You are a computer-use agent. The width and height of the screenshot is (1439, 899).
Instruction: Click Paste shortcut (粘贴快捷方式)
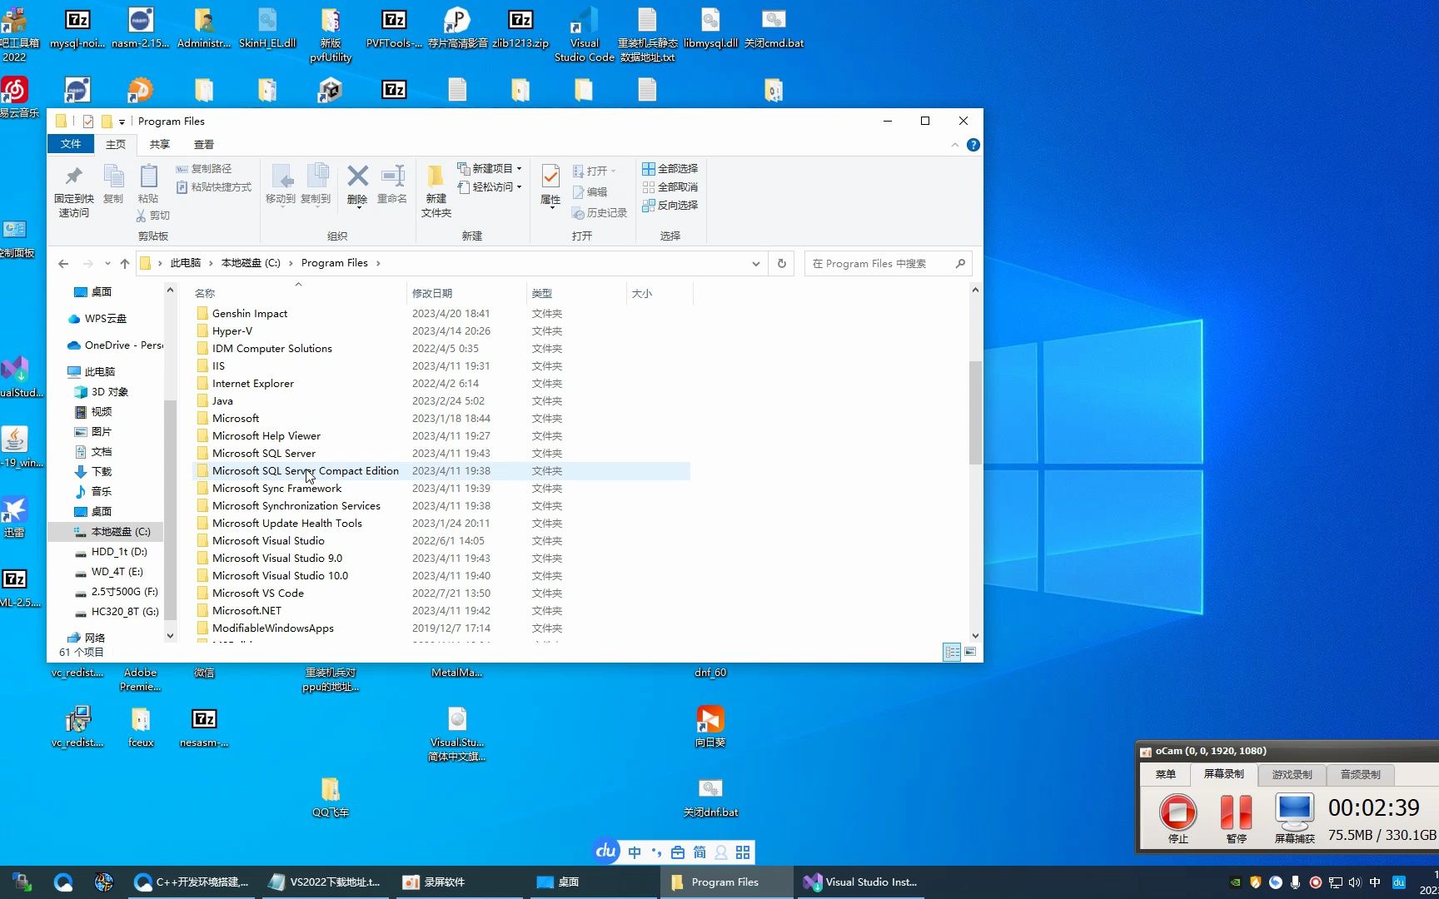coord(214,186)
